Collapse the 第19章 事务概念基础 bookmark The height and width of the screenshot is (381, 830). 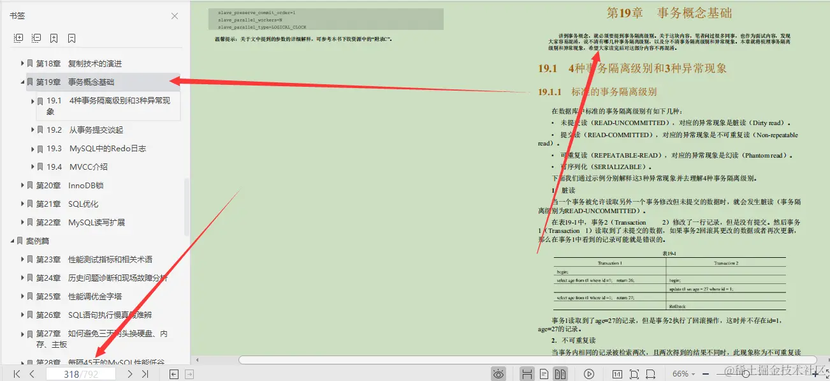22,82
